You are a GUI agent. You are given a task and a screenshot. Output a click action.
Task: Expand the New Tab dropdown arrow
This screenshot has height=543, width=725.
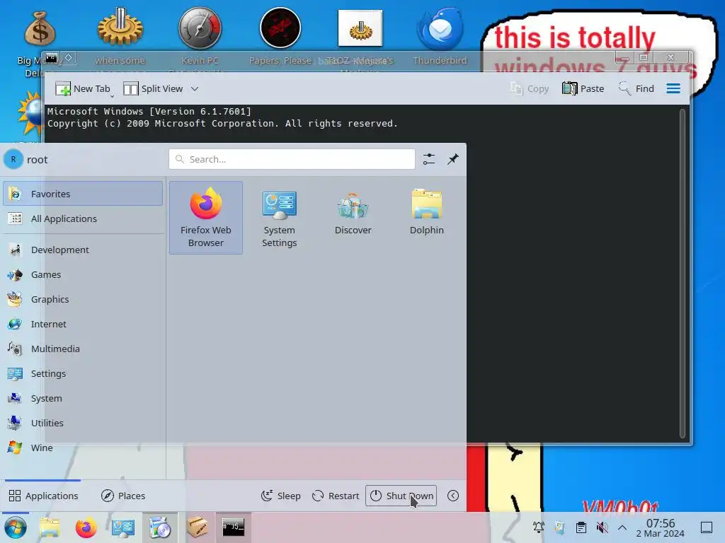pyautogui.click(x=112, y=96)
